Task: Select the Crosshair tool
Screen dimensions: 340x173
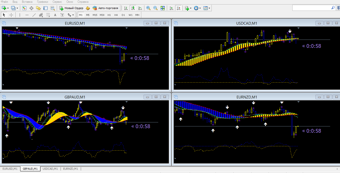Action: 11,15
